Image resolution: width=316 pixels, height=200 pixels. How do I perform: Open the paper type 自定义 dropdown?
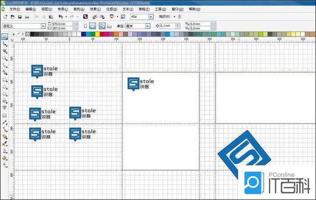click(43, 26)
